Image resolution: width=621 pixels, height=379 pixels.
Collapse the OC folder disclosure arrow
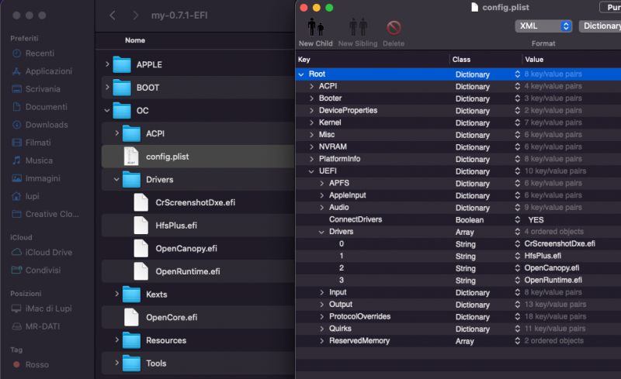coord(107,110)
